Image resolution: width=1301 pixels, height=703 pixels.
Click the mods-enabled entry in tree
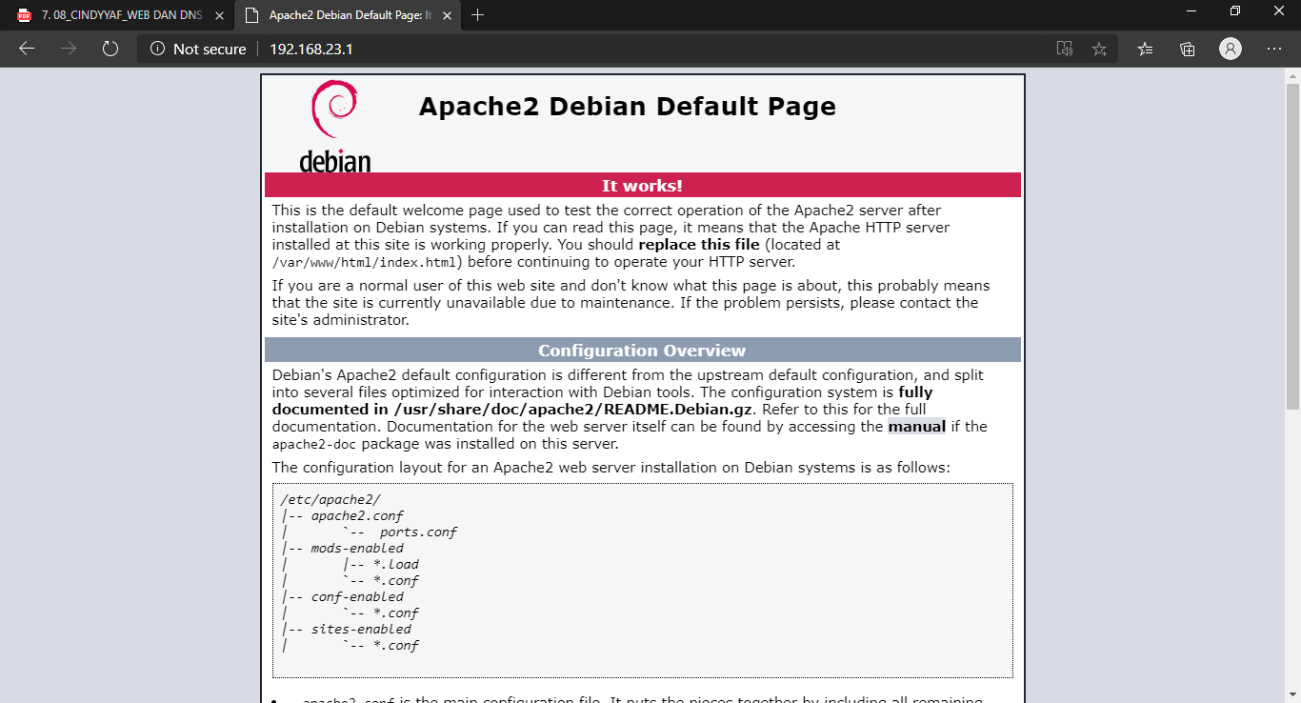[357, 548]
